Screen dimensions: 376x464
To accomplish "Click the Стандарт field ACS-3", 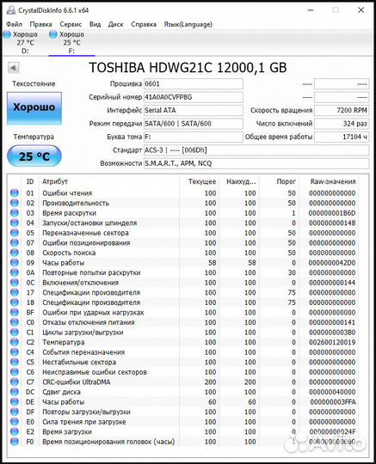I will click(x=256, y=150).
